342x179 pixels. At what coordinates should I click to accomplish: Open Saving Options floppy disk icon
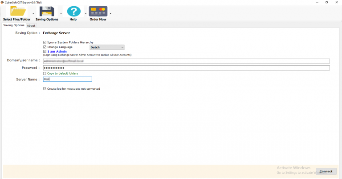point(46,11)
